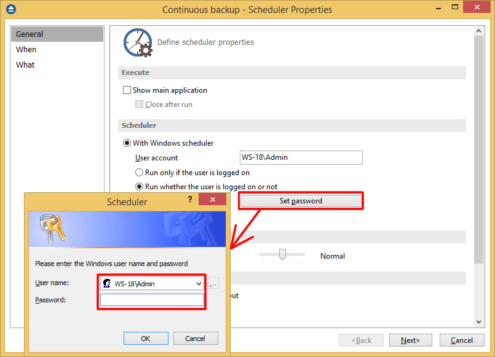This screenshot has width=495, height=357.
Task: Select Run only if the user is logged on
Action: tap(139, 173)
